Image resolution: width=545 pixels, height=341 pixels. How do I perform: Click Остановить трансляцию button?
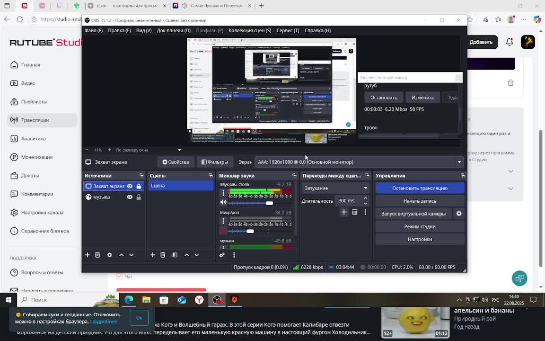[x=420, y=188]
